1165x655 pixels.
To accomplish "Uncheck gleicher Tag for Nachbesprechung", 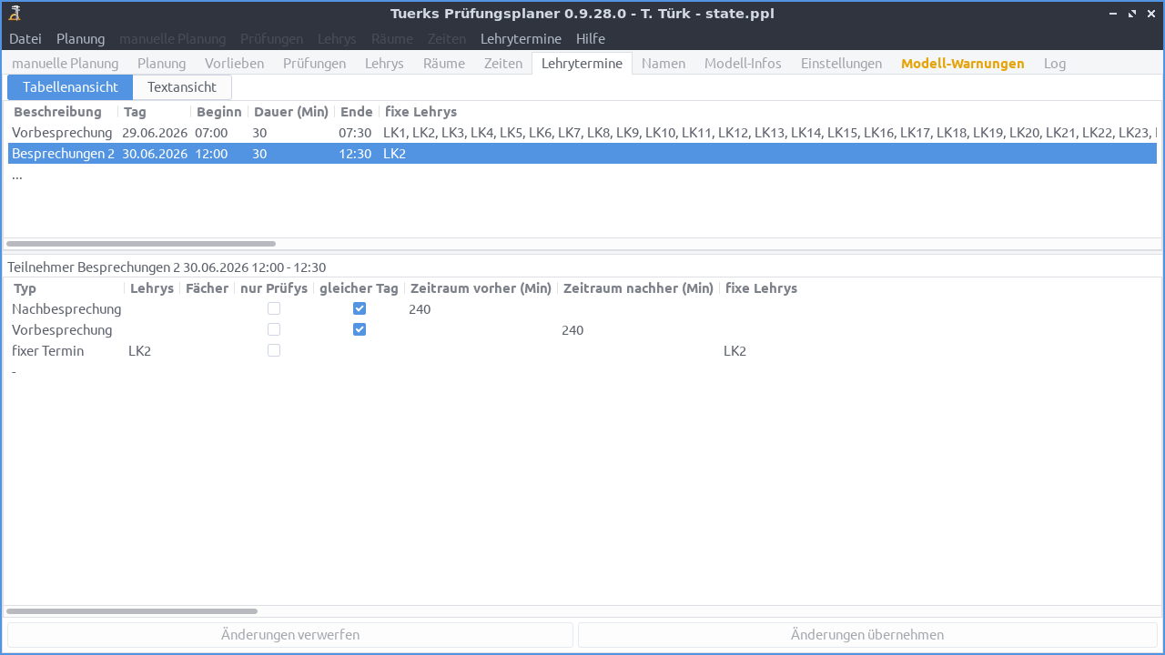I will pos(360,307).
